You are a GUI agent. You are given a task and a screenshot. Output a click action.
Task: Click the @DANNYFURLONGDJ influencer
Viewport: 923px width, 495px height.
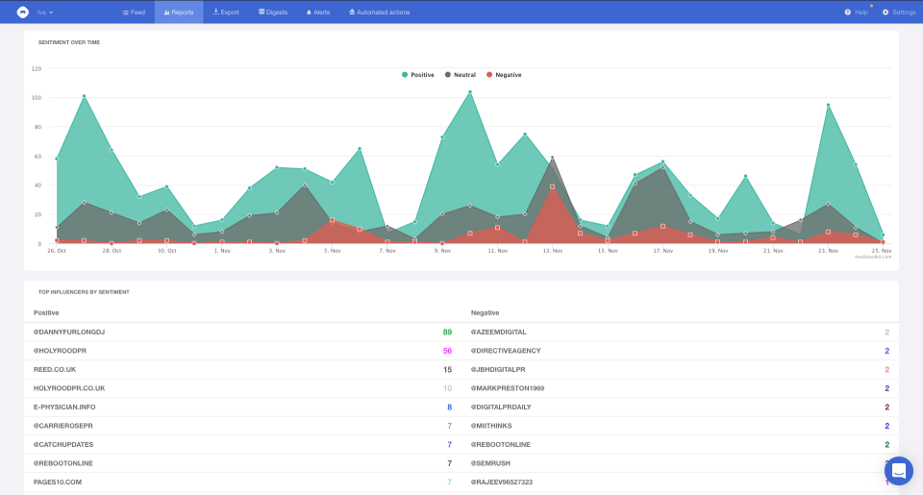[67, 332]
